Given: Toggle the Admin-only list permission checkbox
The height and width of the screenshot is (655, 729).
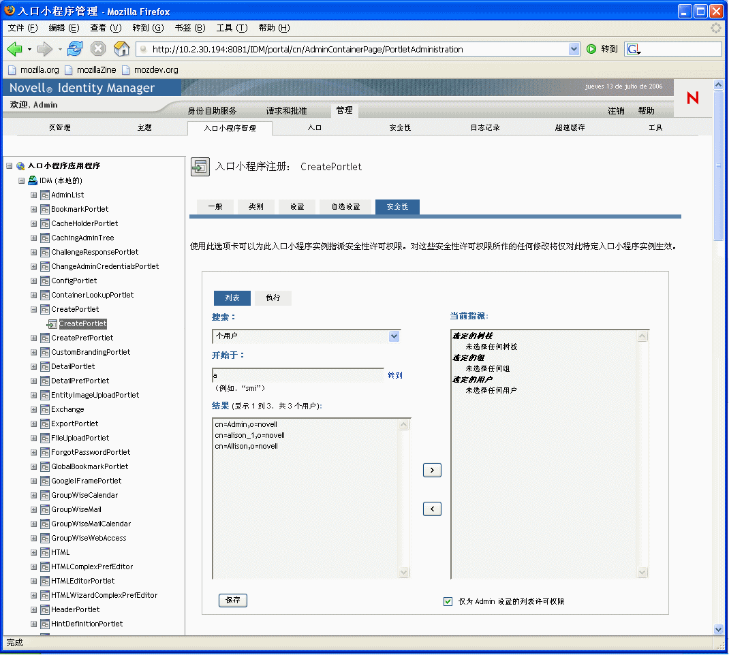Looking at the screenshot, I should click(x=448, y=602).
